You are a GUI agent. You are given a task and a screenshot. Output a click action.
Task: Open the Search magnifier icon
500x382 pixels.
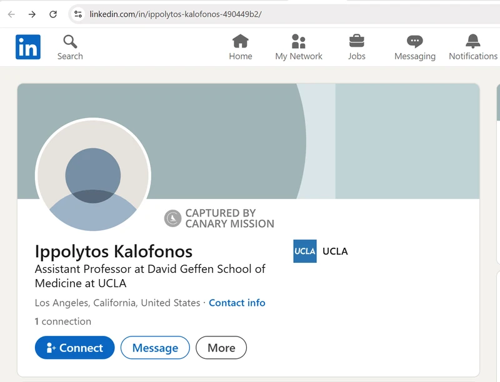70,41
